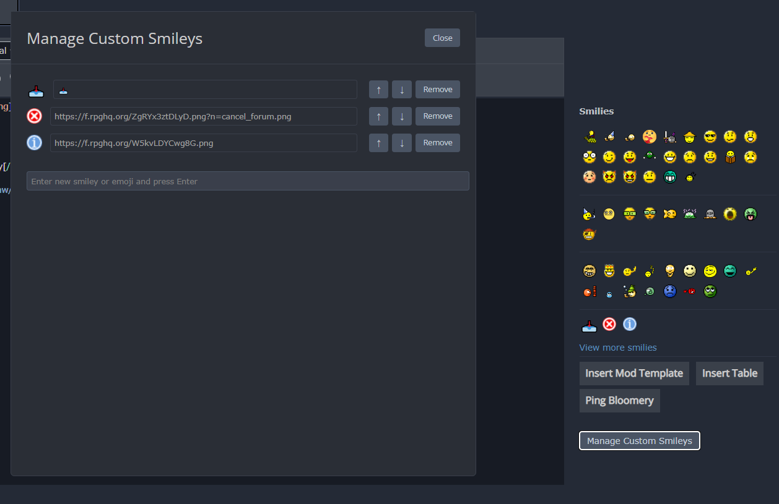
Task: Edit the cancel_forum.png URL field
Action: point(204,116)
